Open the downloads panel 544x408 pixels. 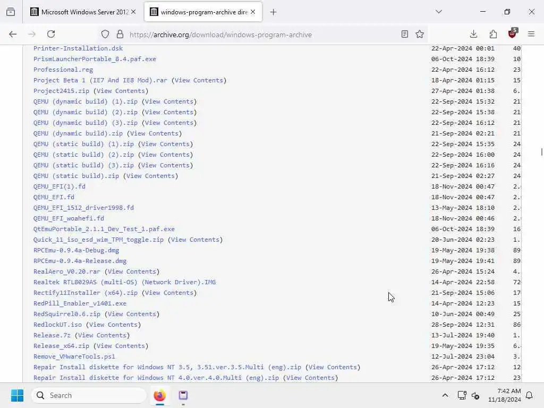click(473, 34)
